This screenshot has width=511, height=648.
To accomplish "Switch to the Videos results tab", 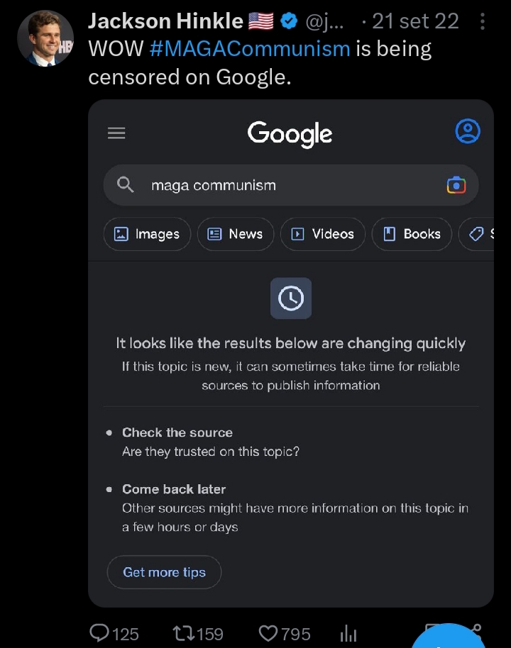I will pyautogui.click(x=323, y=234).
